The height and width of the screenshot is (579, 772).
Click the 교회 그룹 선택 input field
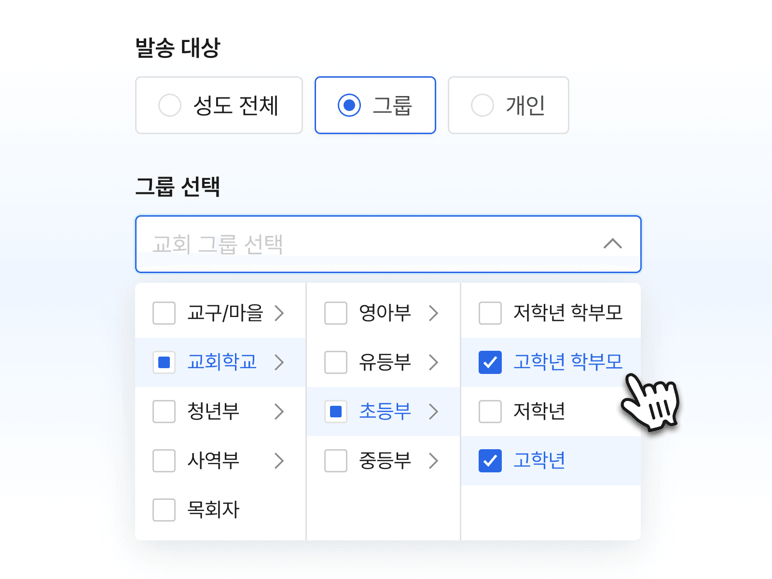click(338, 244)
